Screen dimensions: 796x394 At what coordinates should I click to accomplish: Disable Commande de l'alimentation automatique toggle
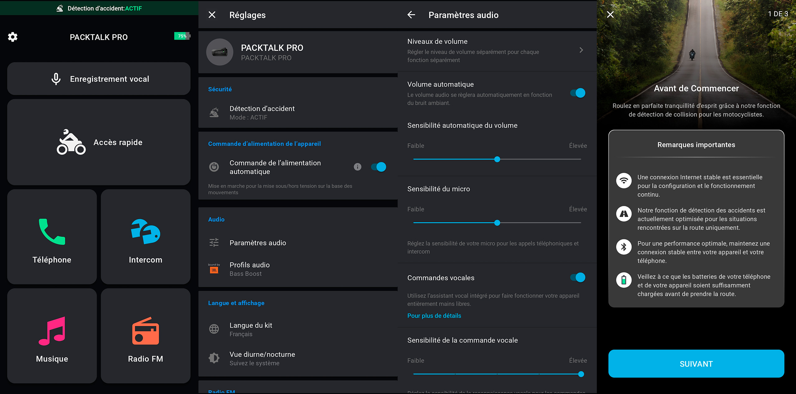click(378, 167)
